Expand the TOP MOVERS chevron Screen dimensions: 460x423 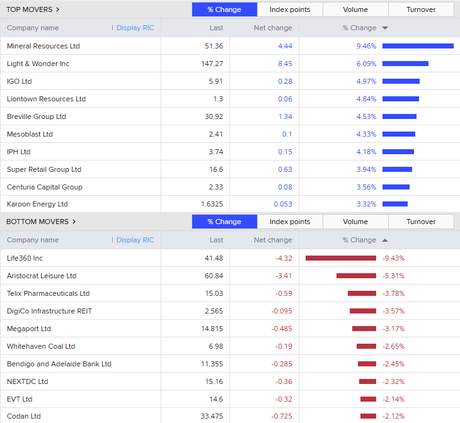point(57,9)
